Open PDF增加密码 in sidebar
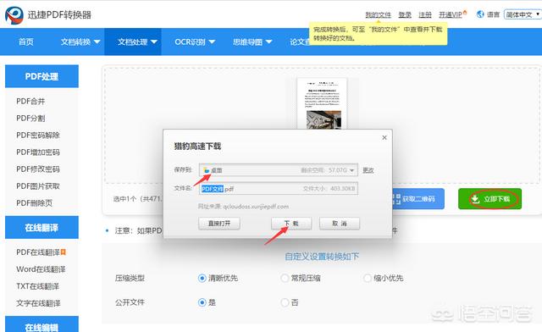The image size is (542, 332). [x=38, y=152]
